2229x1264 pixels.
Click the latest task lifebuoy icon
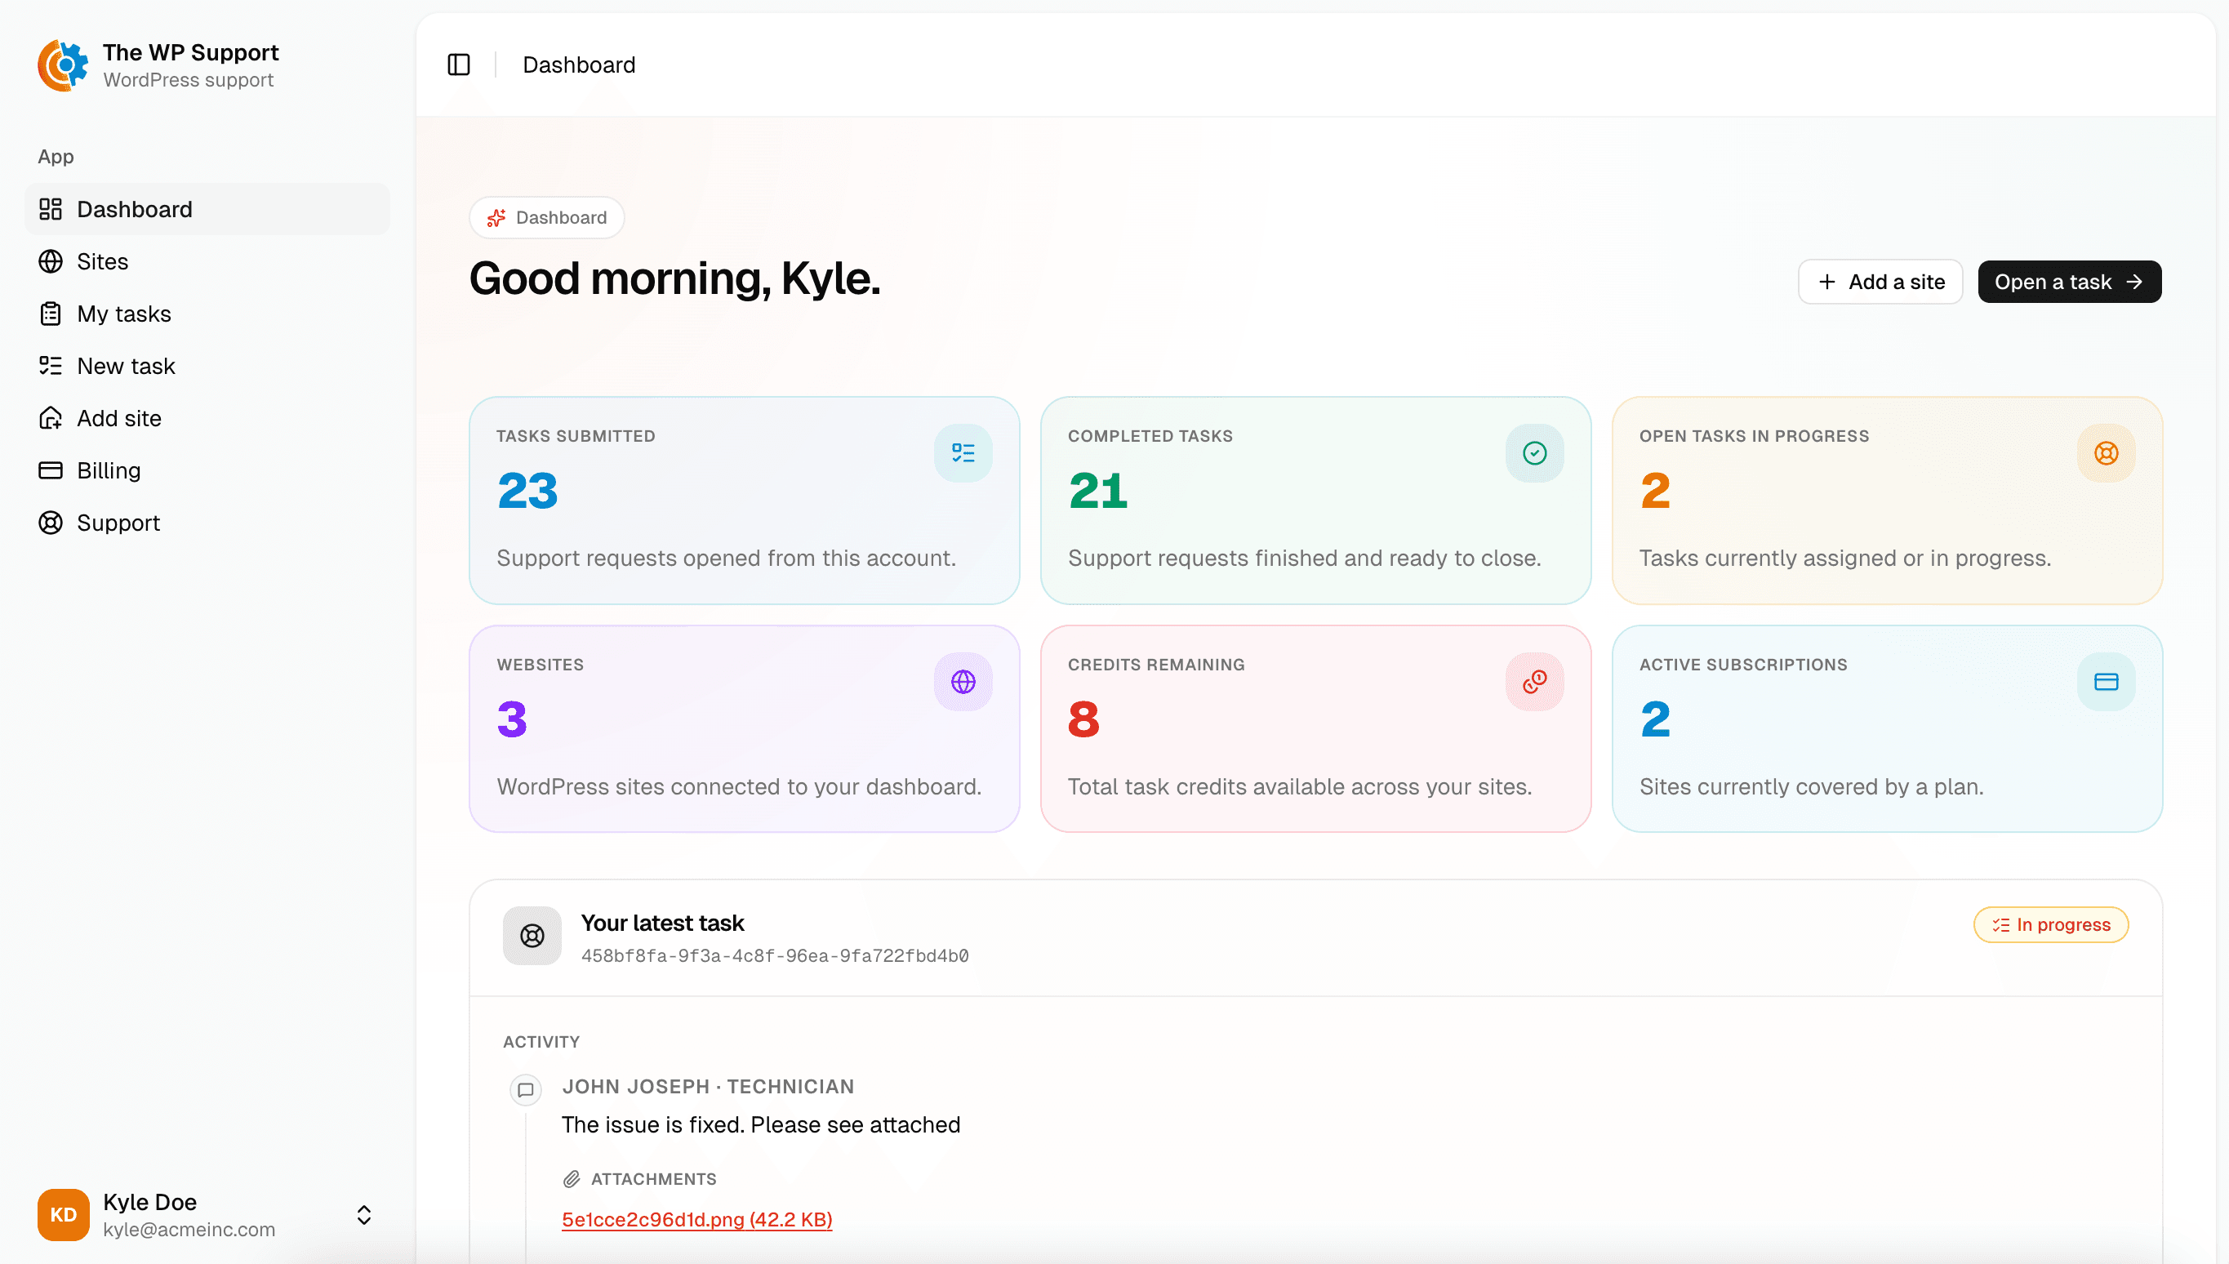[532, 936]
